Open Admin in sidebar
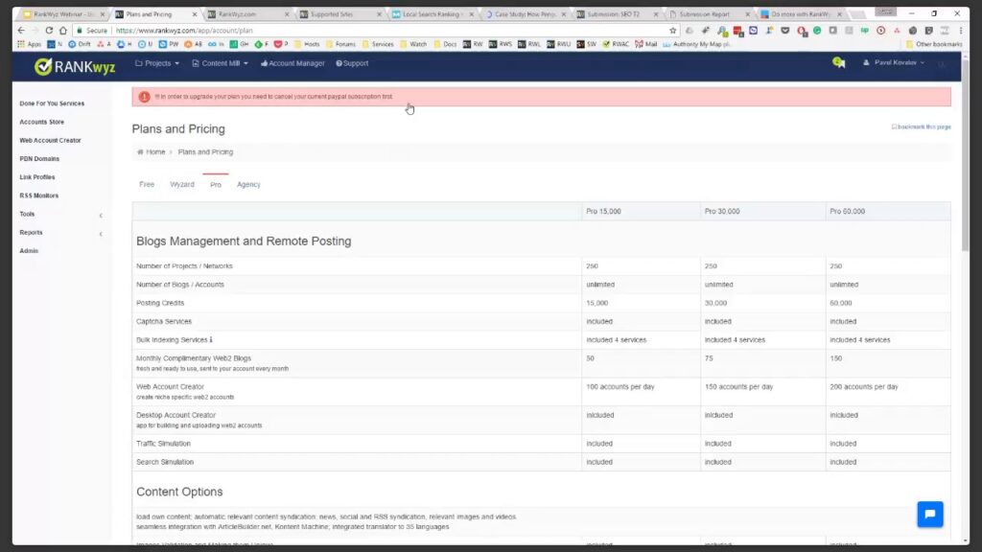This screenshot has height=552, width=982. [x=29, y=251]
